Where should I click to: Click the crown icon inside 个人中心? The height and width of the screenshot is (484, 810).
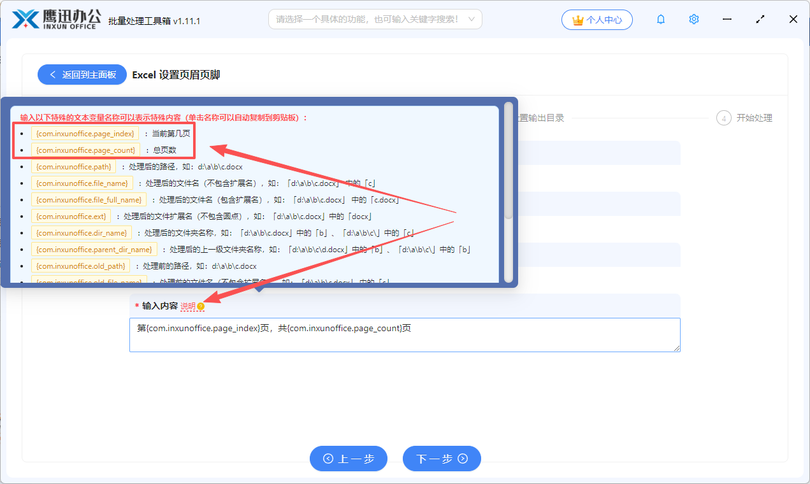tap(578, 19)
